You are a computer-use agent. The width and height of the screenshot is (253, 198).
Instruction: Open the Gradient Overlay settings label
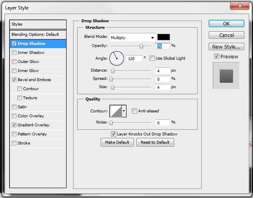[x=33, y=125]
